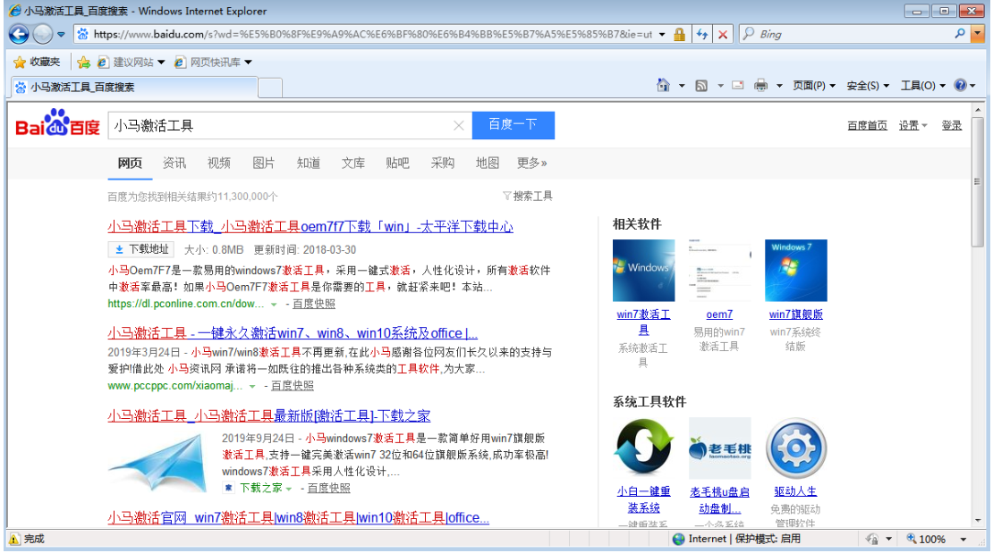
Task: Open the 页面(P) menu
Action: [813, 86]
